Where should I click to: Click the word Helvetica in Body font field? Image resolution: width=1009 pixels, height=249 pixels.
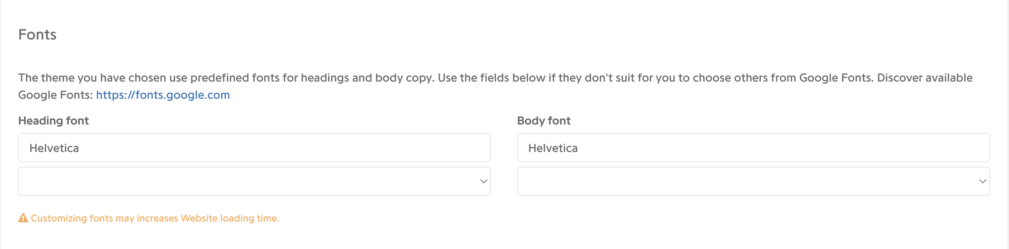pyautogui.click(x=553, y=148)
